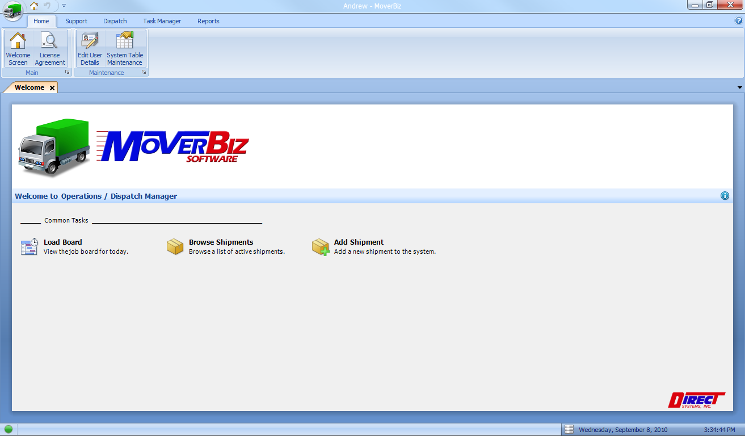The height and width of the screenshot is (436, 745).
Task: Click the Browse Shipments box icon
Action: (175, 246)
